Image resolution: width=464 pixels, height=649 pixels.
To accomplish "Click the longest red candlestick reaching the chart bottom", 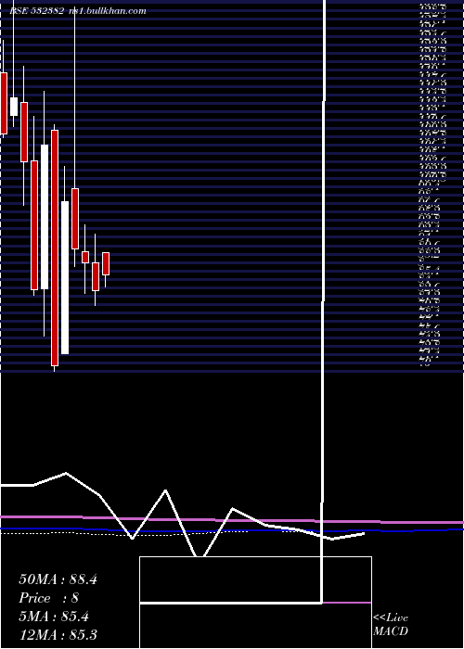I will (55, 248).
